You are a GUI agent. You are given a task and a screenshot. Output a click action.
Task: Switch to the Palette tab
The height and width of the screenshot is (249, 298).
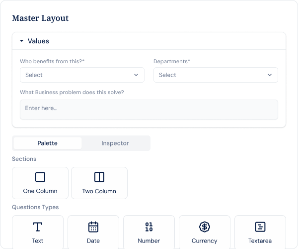48,143
